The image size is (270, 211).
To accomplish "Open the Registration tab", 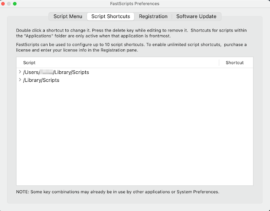I will [153, 16].
